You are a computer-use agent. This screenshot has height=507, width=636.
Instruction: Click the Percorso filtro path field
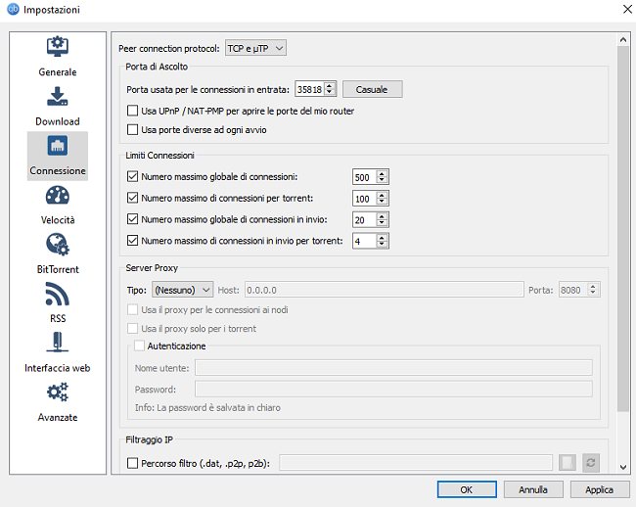click(x=416, y=463)
